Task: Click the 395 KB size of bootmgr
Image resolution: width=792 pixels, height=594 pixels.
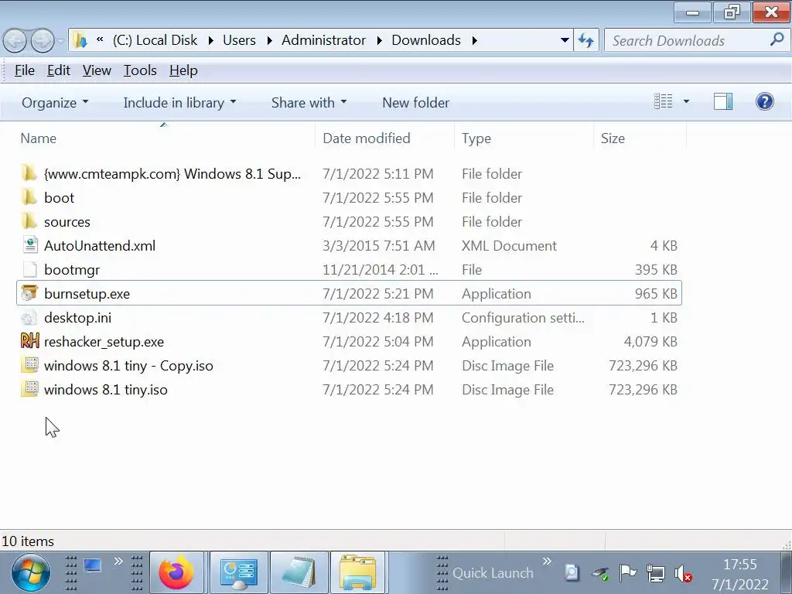Action: point(656,270)
